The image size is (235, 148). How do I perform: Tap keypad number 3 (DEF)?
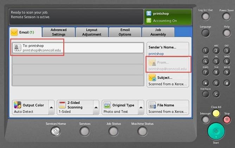click(227, 51)
